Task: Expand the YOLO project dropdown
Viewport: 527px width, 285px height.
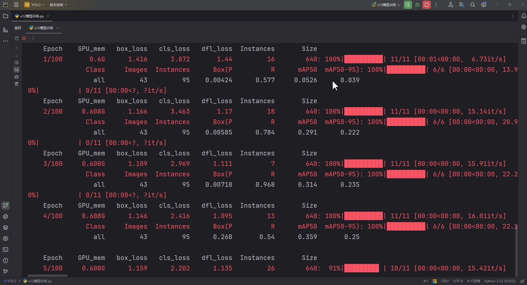Action: [x=34, y=5]
